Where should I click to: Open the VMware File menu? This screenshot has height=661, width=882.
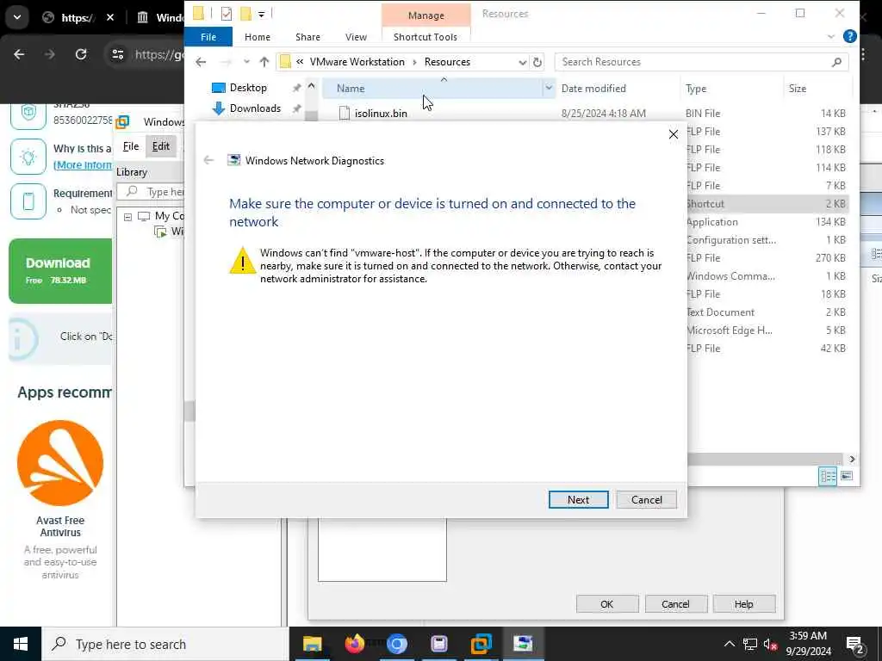(x=131, y=146)
